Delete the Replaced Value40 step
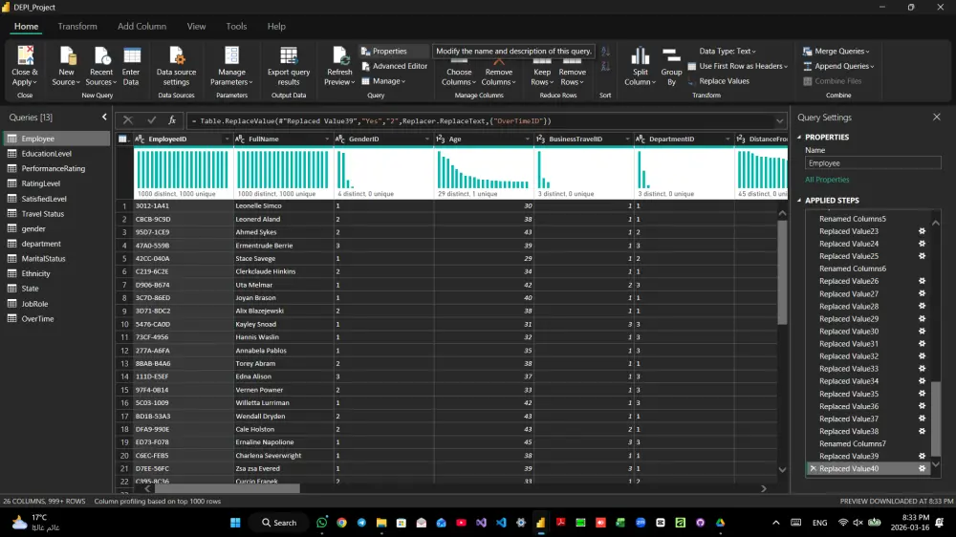This screenshot has height=537, width=956. [x=813, y=469]
